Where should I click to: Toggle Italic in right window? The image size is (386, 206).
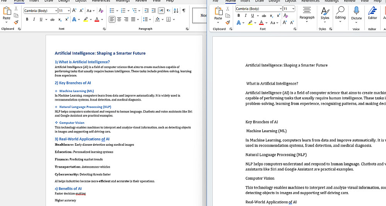[245, 15]
